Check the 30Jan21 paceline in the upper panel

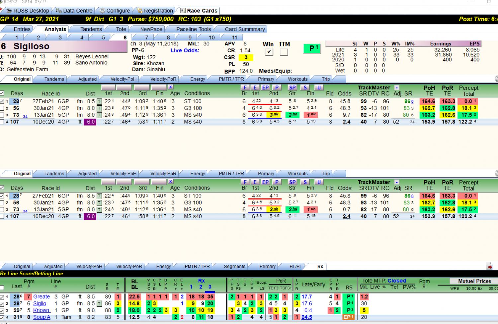[2, 108]
